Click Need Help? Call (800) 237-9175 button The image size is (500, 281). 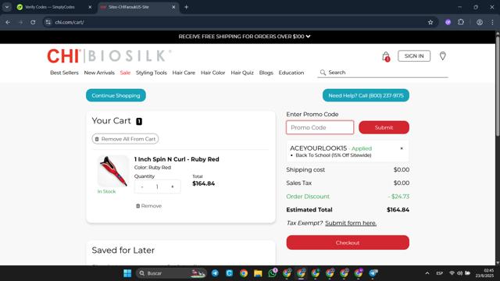[366, 95]
